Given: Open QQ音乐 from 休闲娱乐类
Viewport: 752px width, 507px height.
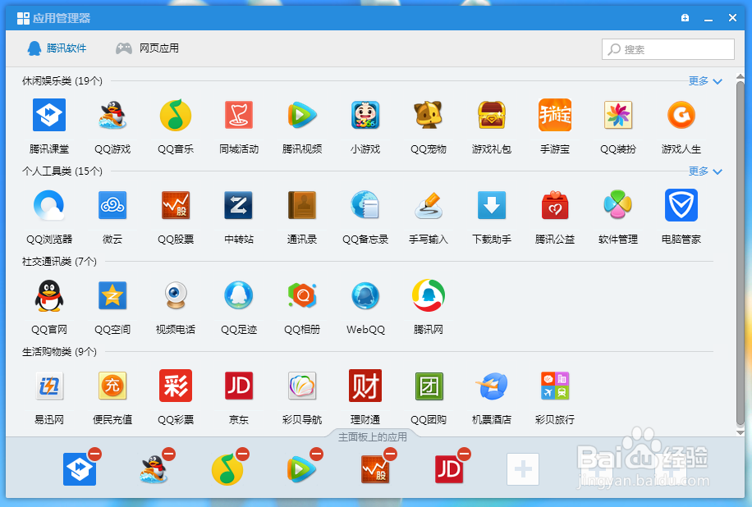Looking at the screenshot, I should (176, 115).
